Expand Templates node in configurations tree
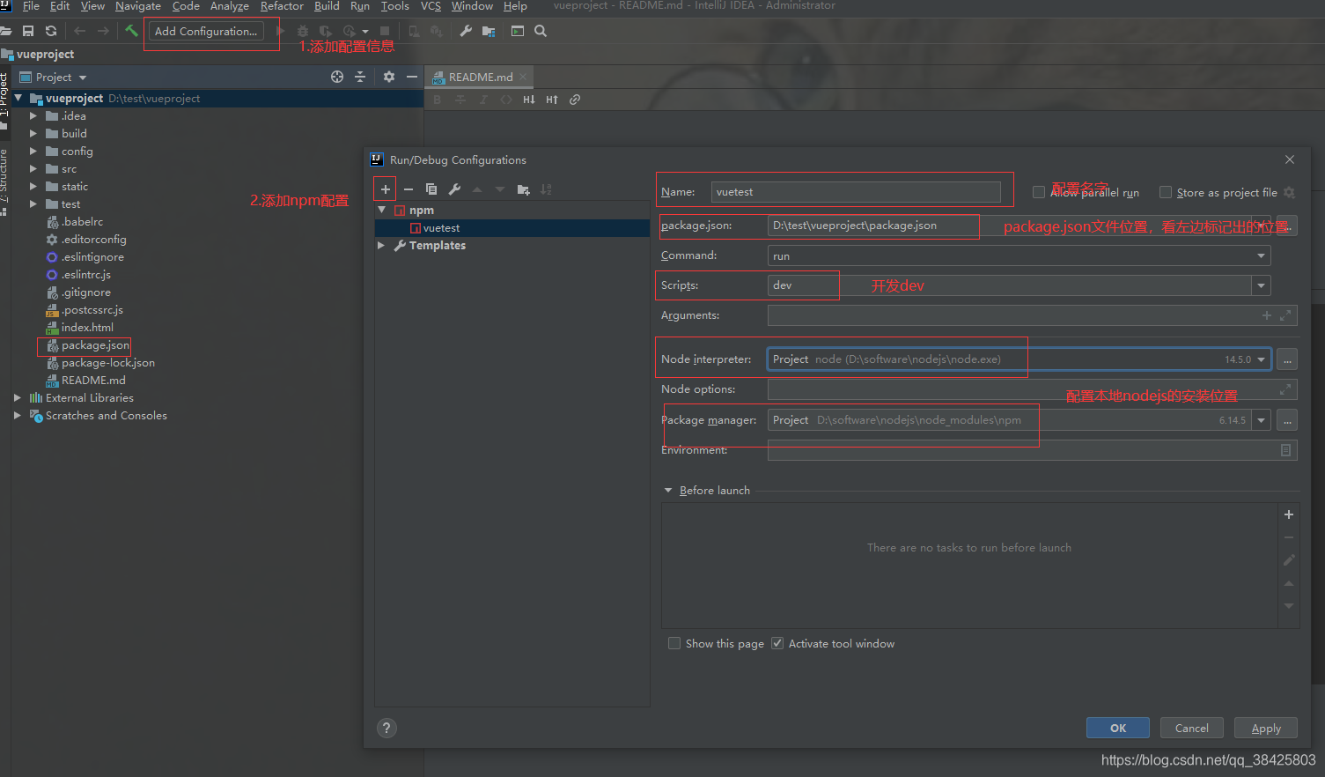1325x777 pixels. pos(381,245)
